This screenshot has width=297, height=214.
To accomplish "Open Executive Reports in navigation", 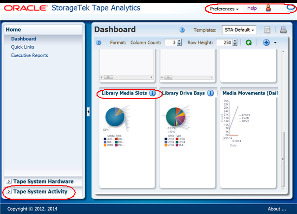I will pos(30,55).
